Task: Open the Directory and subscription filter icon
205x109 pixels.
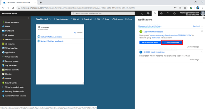Action: pyautogui.click(x=148, y=13)
